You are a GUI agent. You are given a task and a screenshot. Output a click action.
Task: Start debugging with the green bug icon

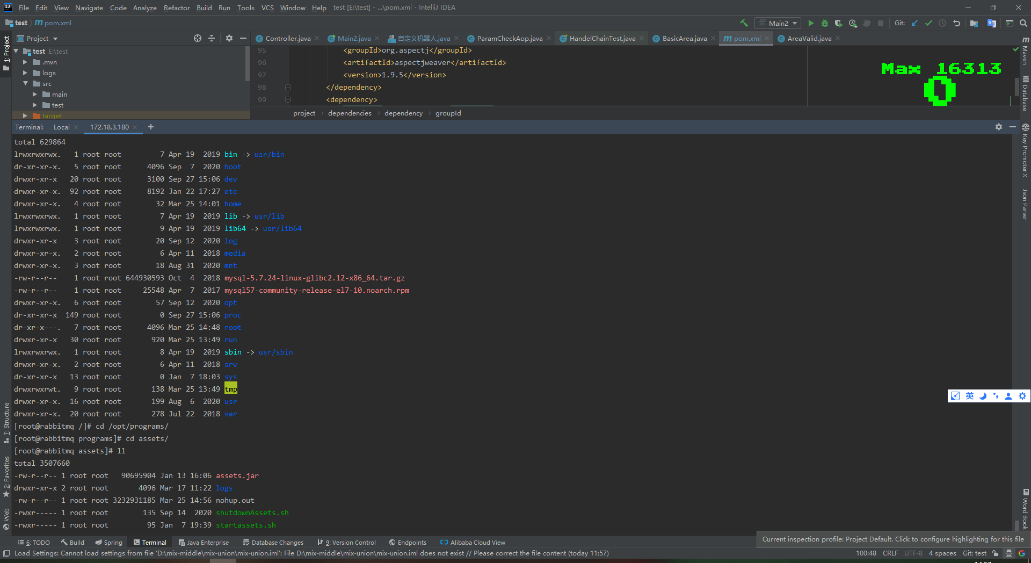[x=825, y=23]
